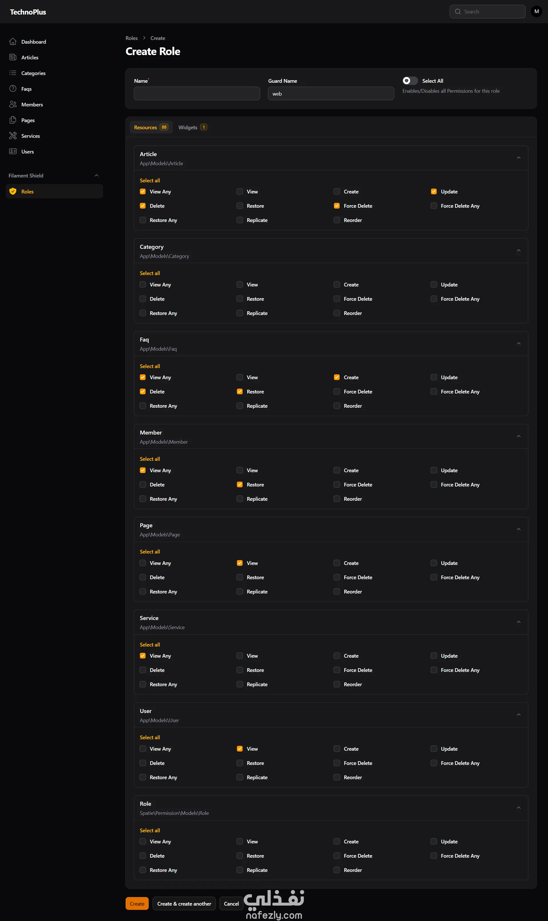This screenshot has width=548, height=921.
Task: Click Select all link under Category
Action: tap(150, 273)
